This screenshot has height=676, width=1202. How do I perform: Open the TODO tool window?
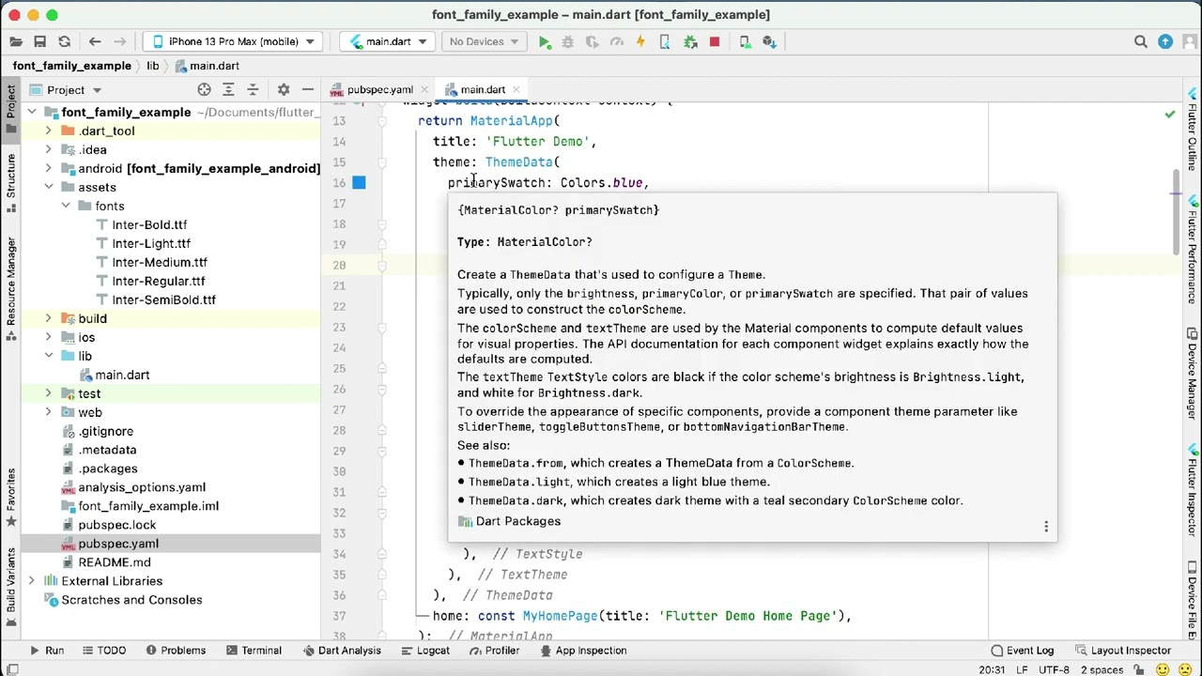(x=103, y=650)
